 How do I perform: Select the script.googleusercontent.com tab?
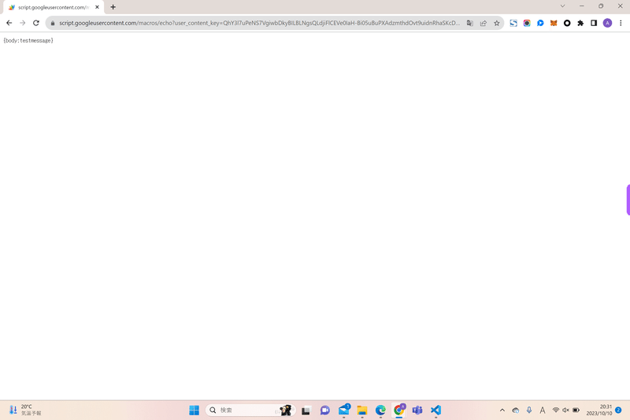coord(54,7)
